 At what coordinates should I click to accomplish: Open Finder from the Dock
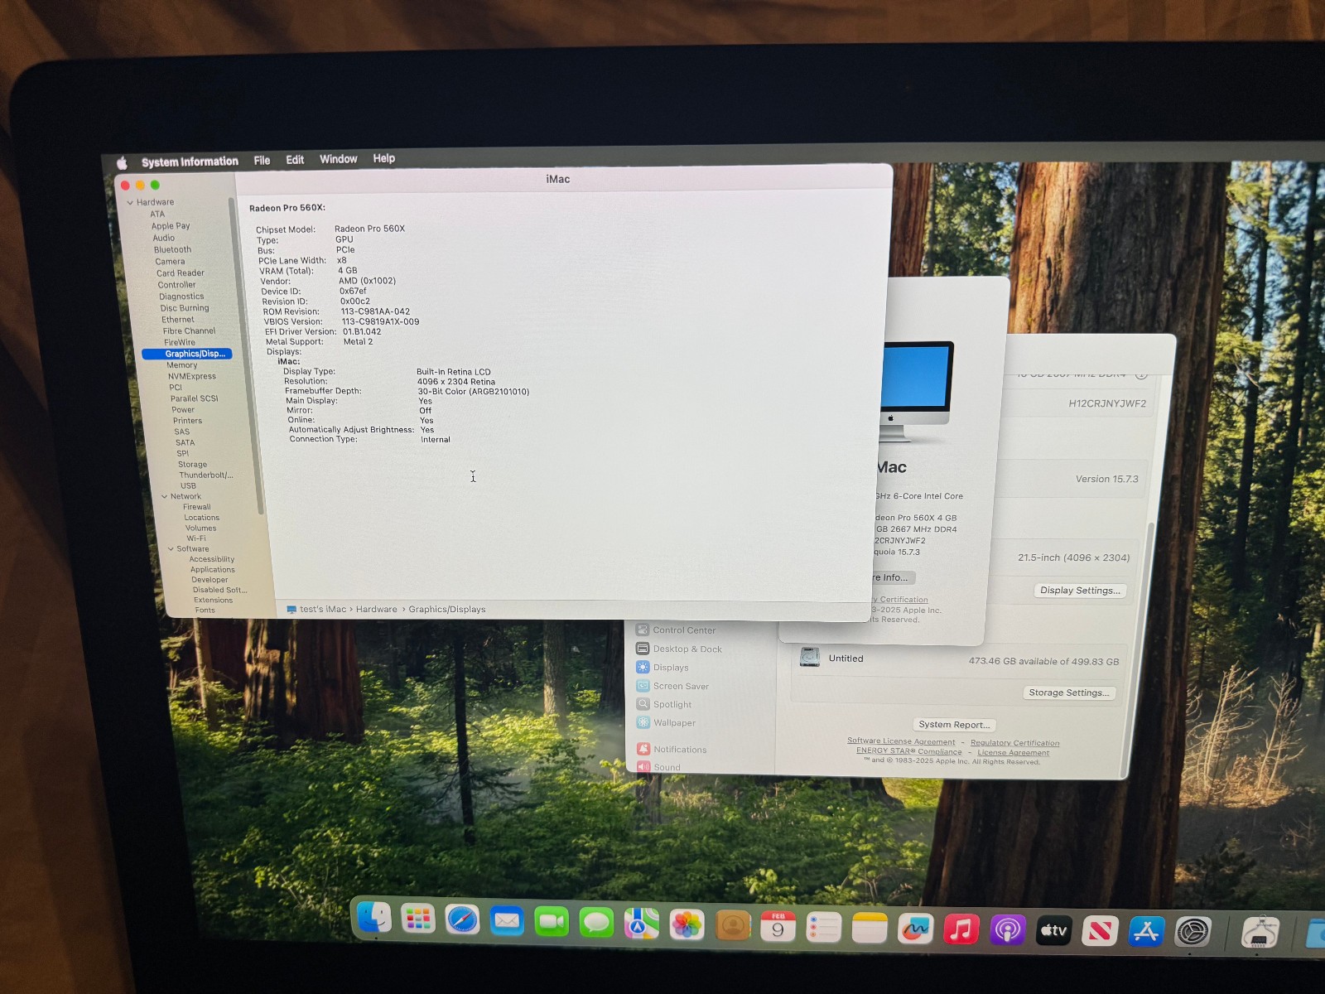point(374,918)
